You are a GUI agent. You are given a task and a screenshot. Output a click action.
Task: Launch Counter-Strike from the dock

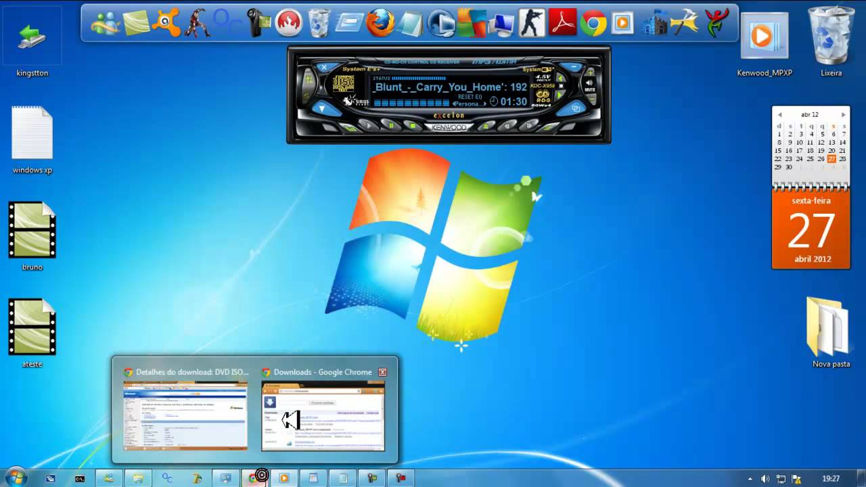click(531, 22)
